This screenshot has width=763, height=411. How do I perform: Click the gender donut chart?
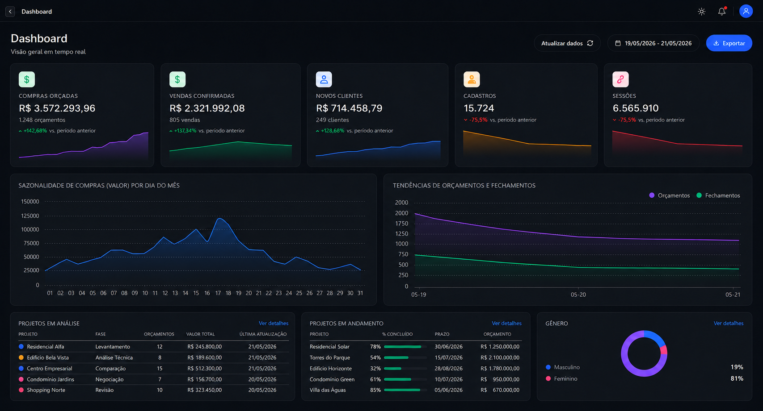point(644,353)
